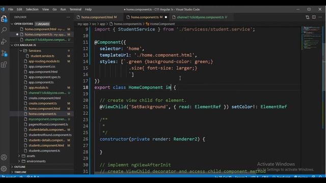Screen dimensions: 326x183
Task: Open the Explorer view in activity bar
Action: (x=4, y=19)
